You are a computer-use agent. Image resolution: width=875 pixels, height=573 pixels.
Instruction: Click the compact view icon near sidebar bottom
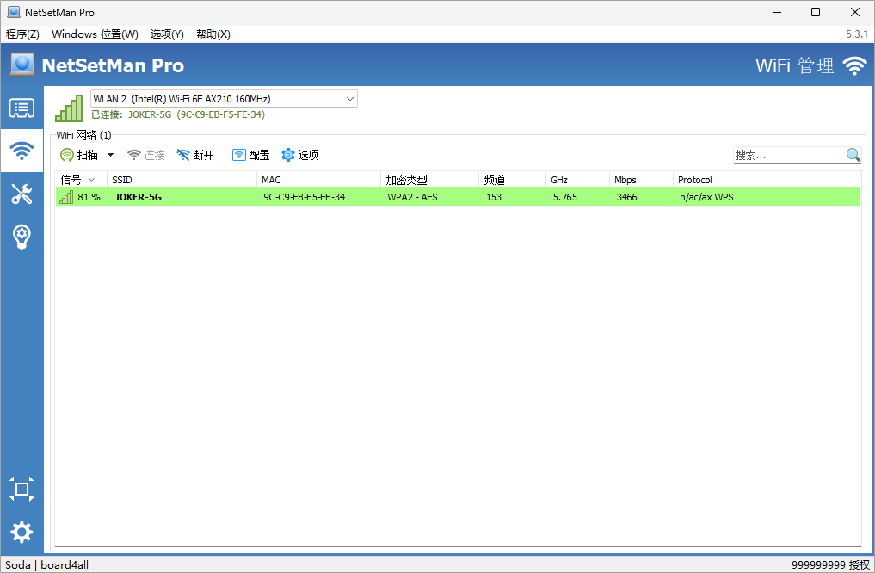[x=22, y=489]
